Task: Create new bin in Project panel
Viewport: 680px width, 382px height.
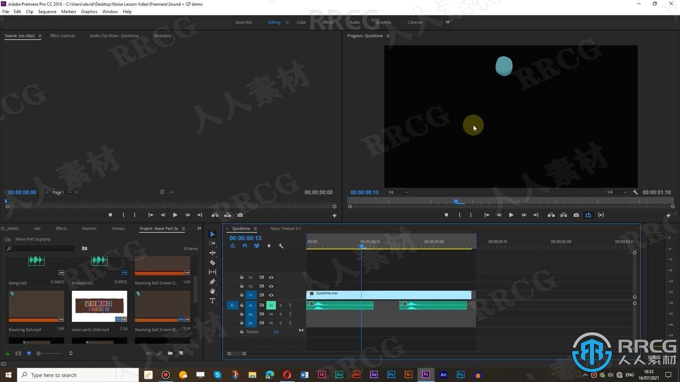Action: [x=170, y=353]
